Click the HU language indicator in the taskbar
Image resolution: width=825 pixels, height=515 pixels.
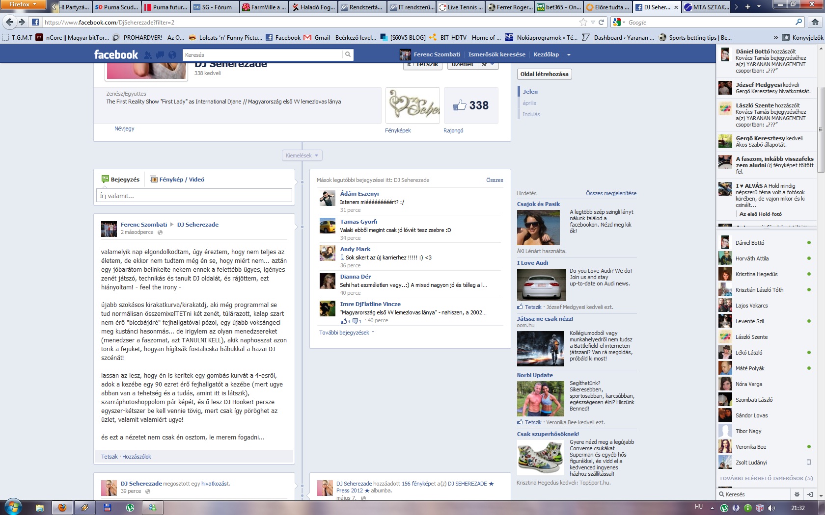(x=699, y=507)
